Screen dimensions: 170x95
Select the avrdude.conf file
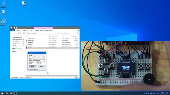31,39
